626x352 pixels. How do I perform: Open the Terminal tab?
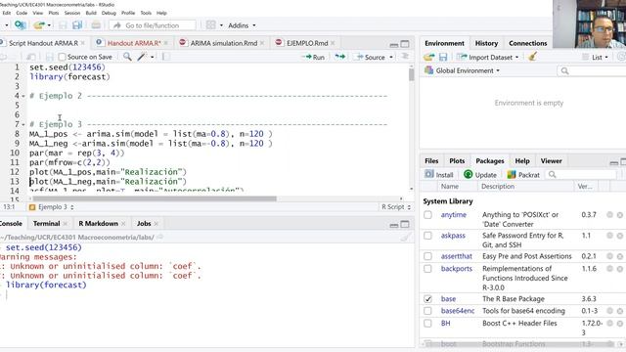46,224
